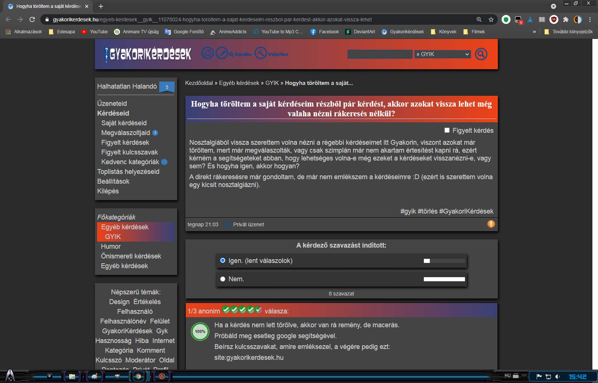Reload the page with the refresh icon
Viewport: 598px width, 383px height.
click(x=32, y=19)
